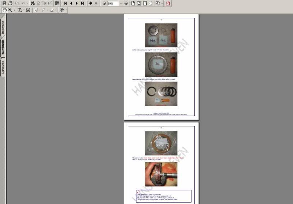Open the Zoom tool dropdown arrow
This screenshot has width=293, height=204.
[x=14, y=10]
